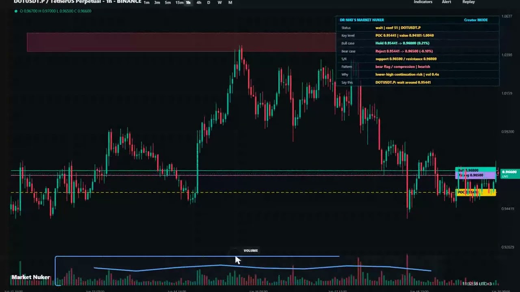The width and height of the screenshot is (520, 292).
Task: Click the 1.0637 price axis label
Action: (507, 16)
